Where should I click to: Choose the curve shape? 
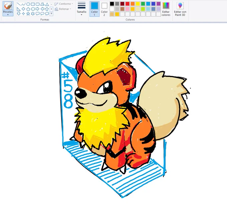pos(23,4)
